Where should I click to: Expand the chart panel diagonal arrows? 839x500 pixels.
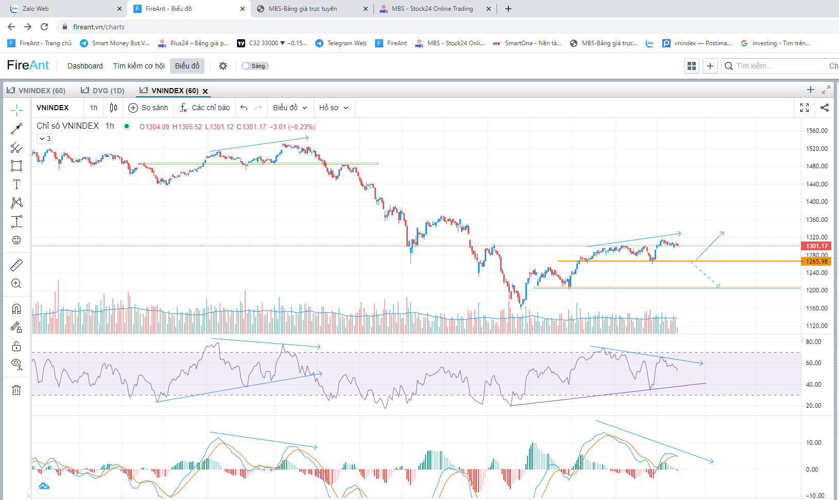click(x=826, y=90)
